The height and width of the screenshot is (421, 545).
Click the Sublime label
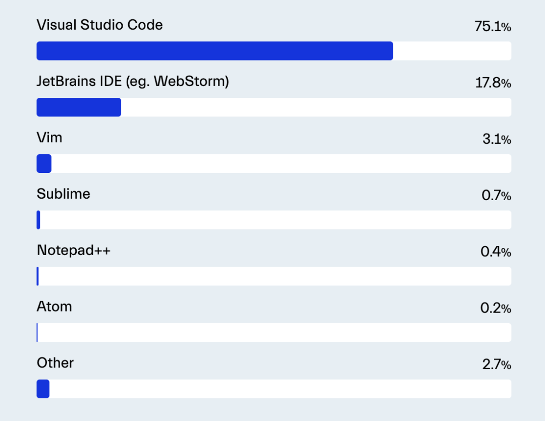coord(64,194)
